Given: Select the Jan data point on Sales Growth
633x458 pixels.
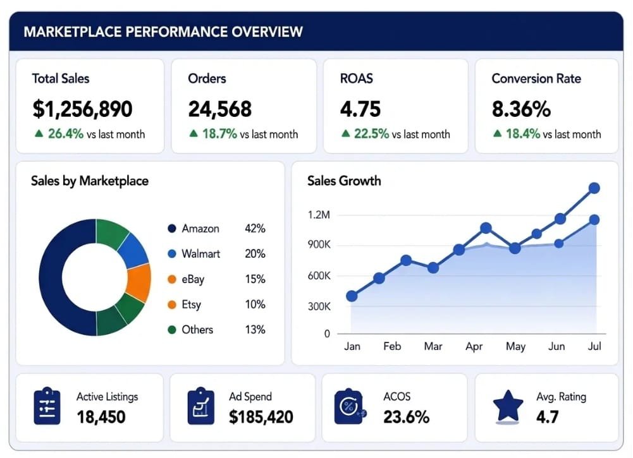Looking at the screenshot, I should (x=352, y=296).
